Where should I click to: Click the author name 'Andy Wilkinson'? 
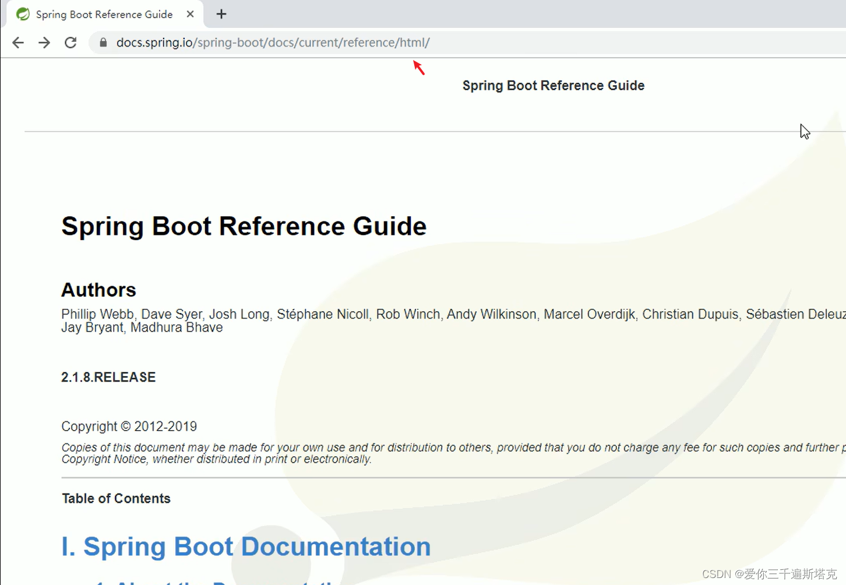pyautogui.click(x=491, y=315)
